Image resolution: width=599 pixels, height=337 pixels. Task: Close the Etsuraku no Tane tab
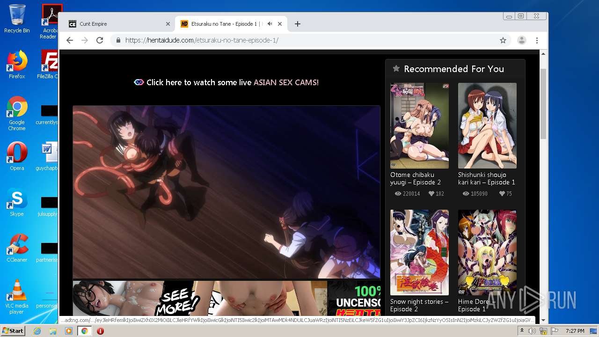pos(280,24)
